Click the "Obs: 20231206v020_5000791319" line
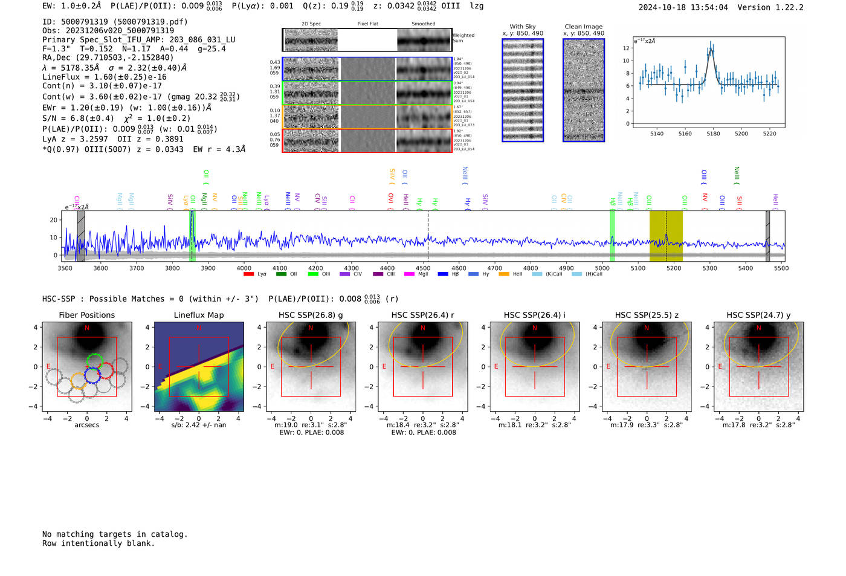The image size is (846, 576). coord(108,31)
